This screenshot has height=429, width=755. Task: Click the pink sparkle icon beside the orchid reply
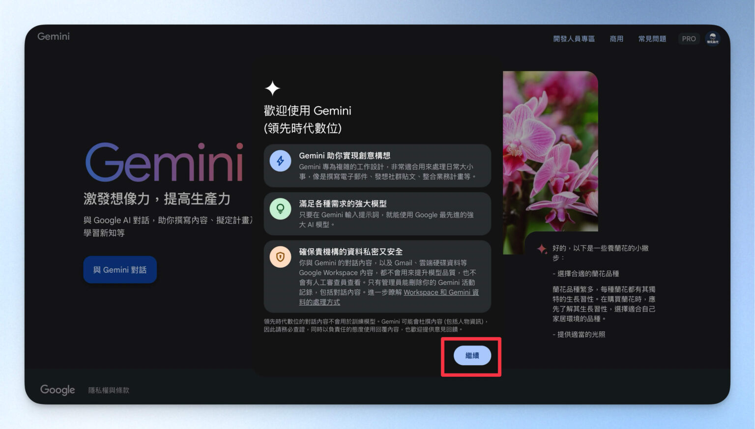[542, 249]
